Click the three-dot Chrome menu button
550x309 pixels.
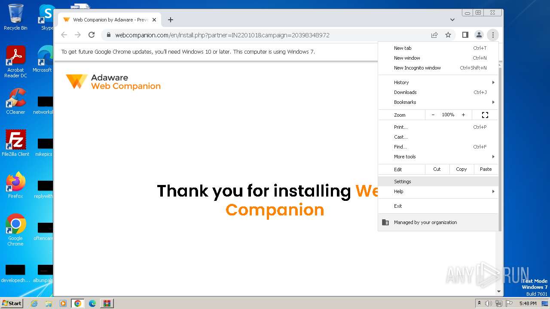(x=493, y=35)
